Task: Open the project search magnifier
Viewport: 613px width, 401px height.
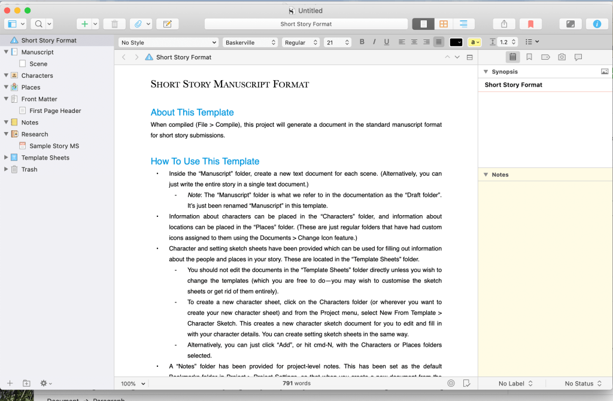Action: click(39, 24)
